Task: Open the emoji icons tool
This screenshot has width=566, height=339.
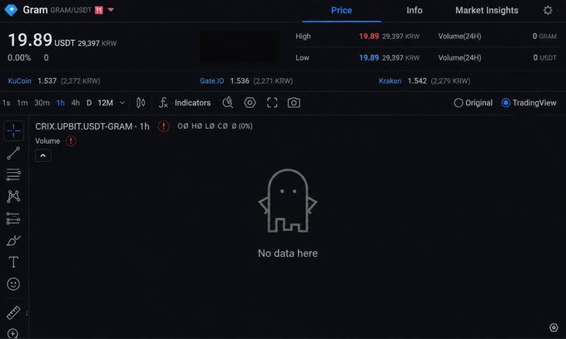Action: point(13,284)
